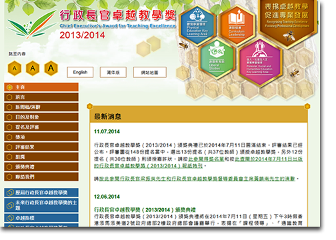
Task: Click the date text 12.06.2014
Action: [x=107, y=197]
